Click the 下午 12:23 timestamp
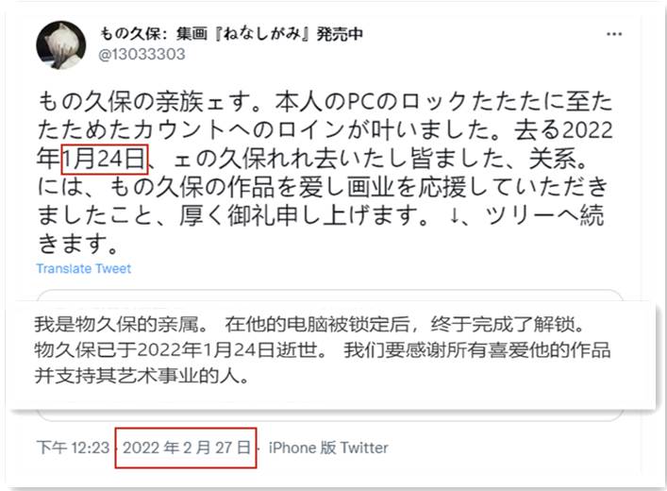 [73, 448]
